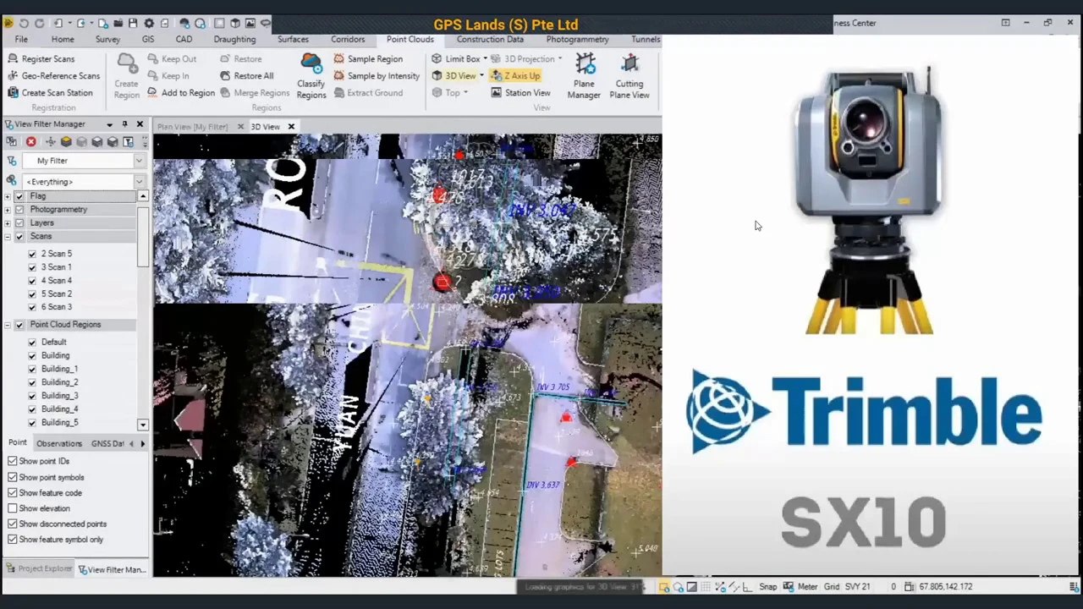This screenshot has width=1083, height=609.
Task: Toggle the Photogrammetry checkbox
Action: point(19,210)
